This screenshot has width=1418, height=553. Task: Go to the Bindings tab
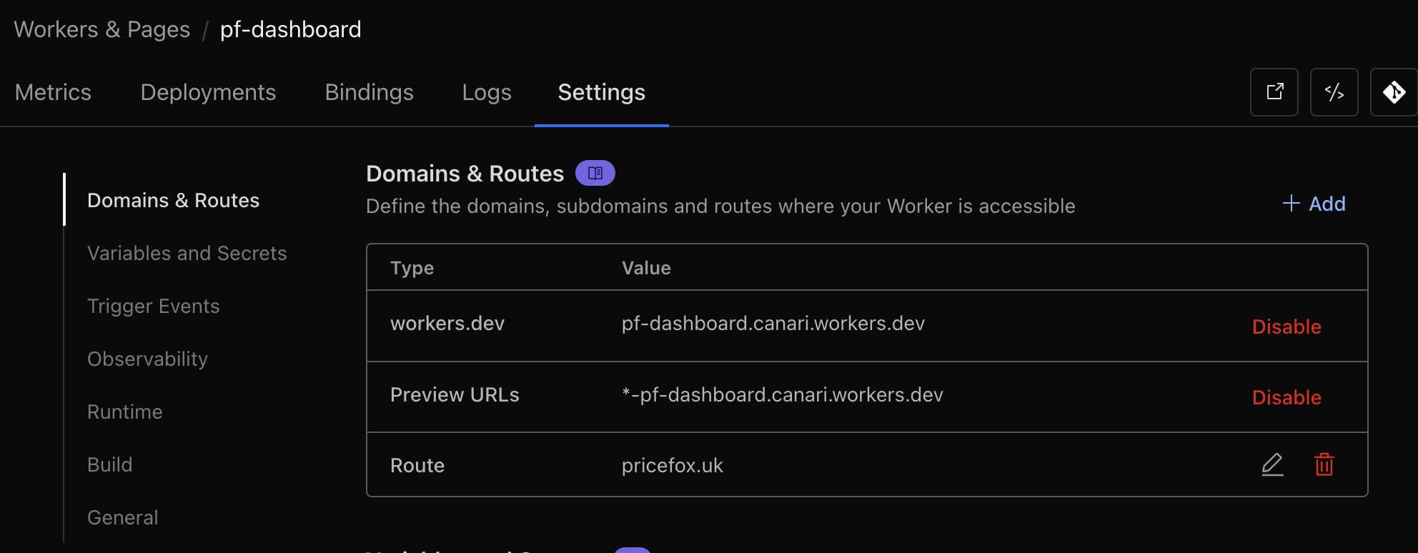click(369, 92)
